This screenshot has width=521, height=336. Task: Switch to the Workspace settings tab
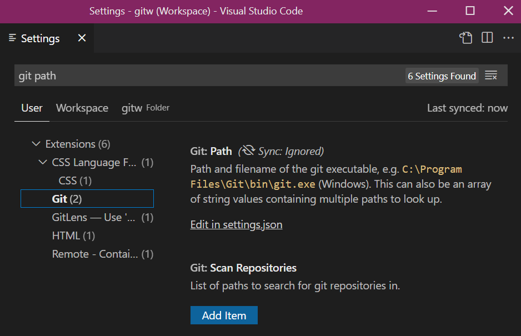pos(82,108)
